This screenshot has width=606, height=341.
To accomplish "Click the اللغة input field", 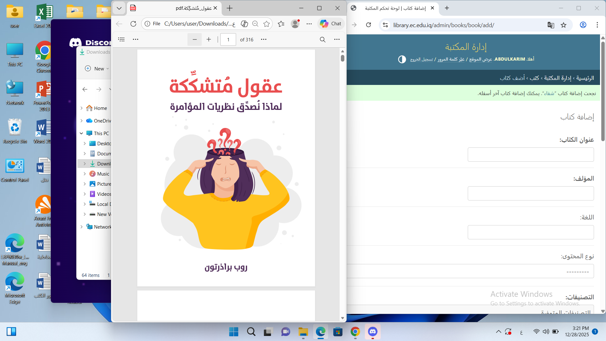I will pos(531,232).
